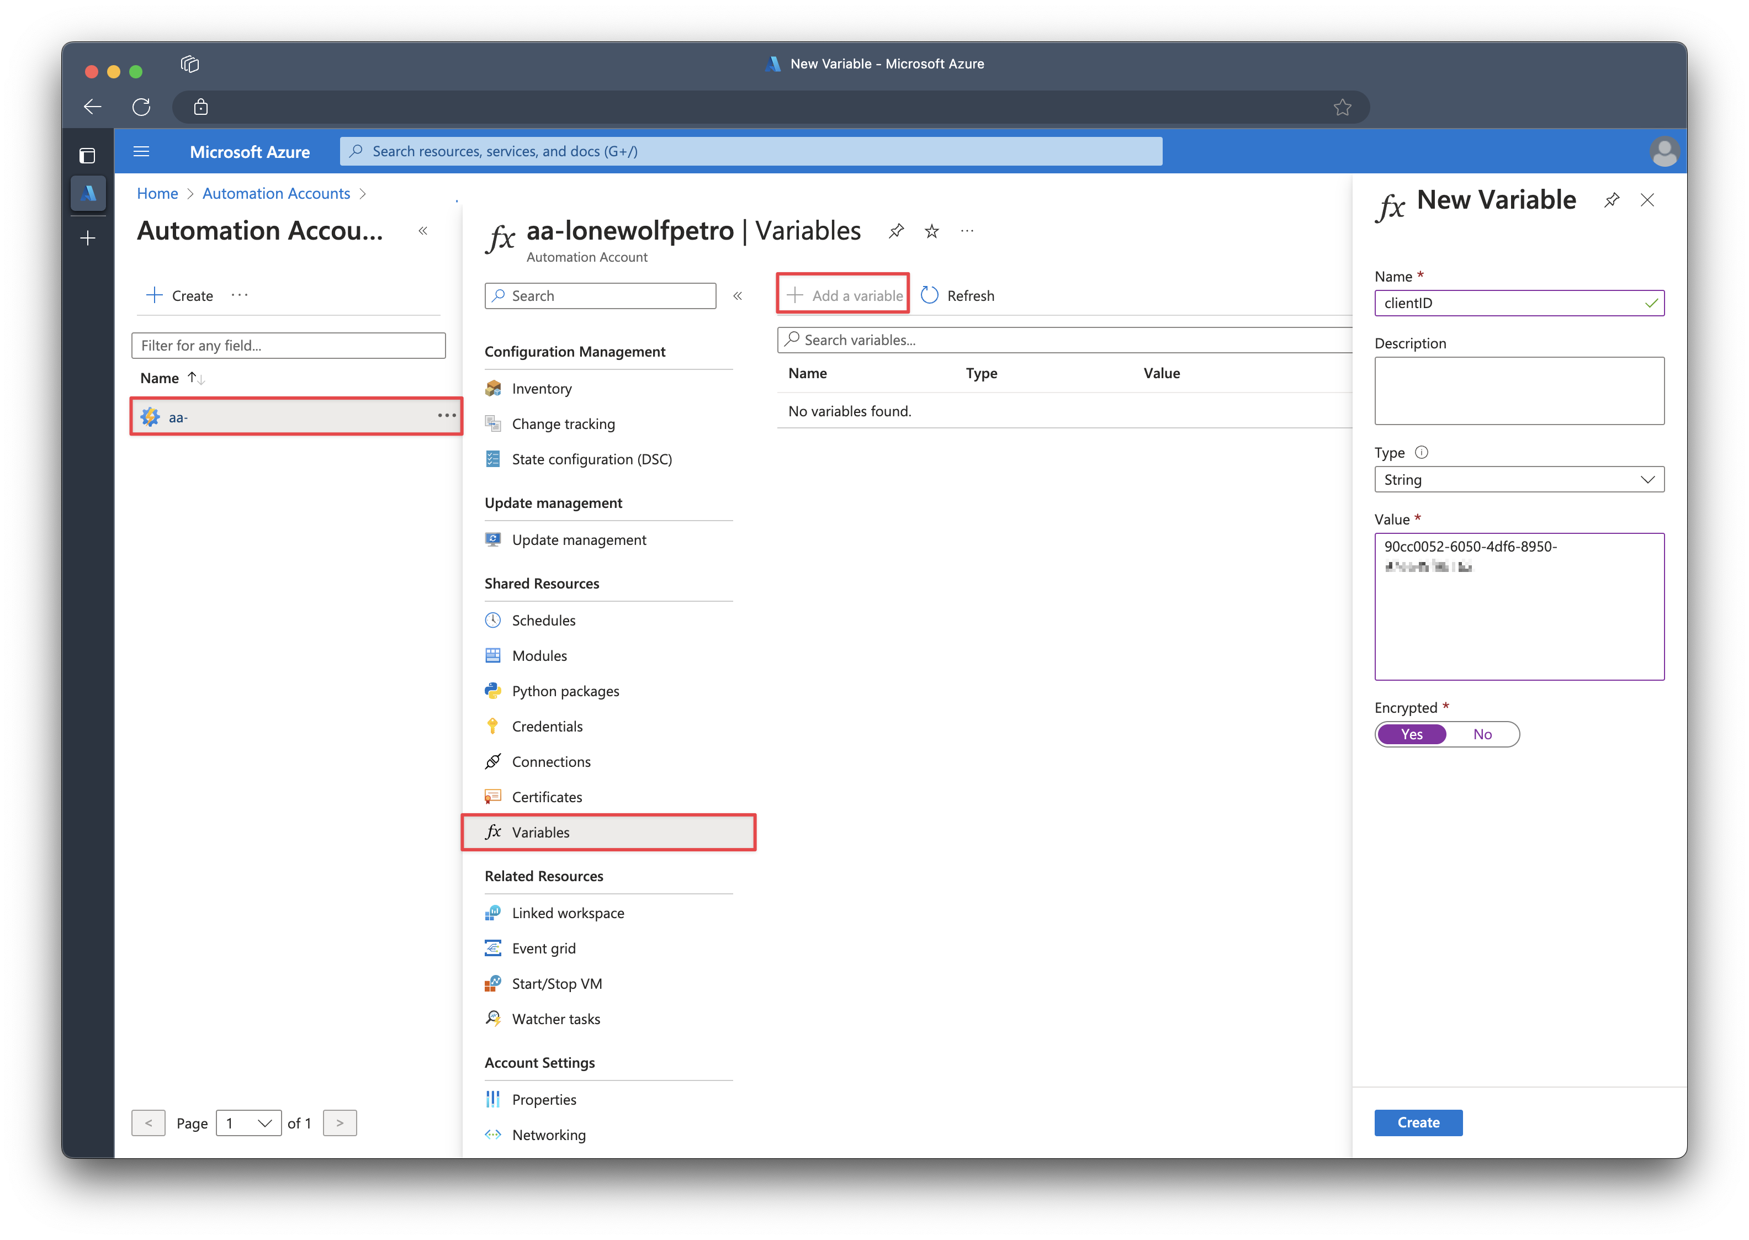Viewport: 1749px width, 1240px height.
Task: Open Certificates
Action: (547, 796)
